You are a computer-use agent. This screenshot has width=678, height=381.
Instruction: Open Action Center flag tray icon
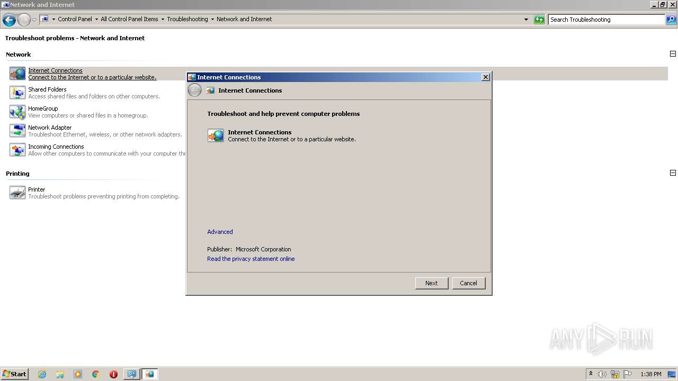point(628,374)
